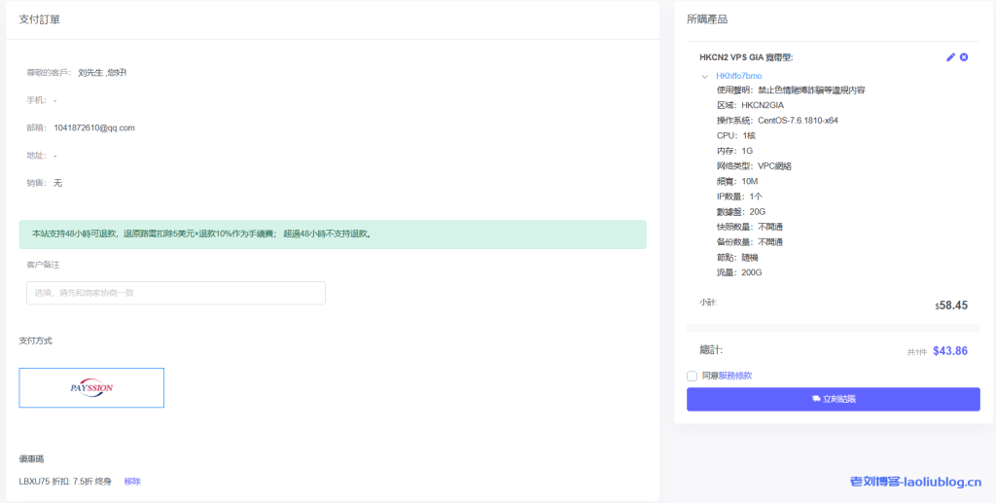Select the Payssion payment method
Viewport: 996px width, 503px height.
91,387
